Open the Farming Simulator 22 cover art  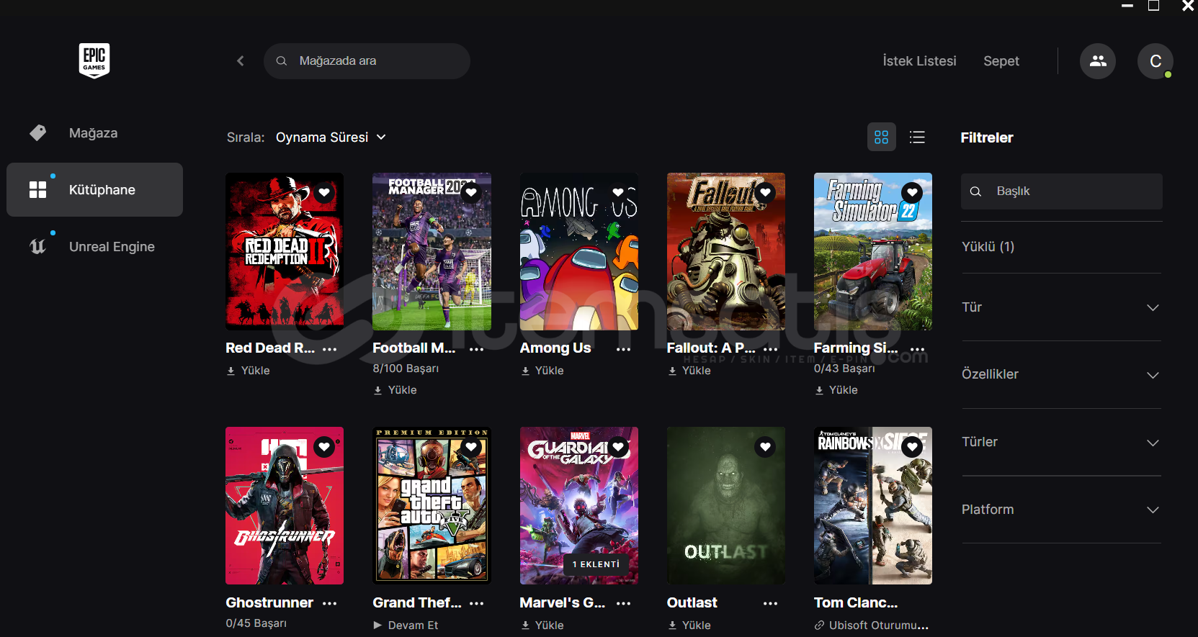(x=872, y=251)
